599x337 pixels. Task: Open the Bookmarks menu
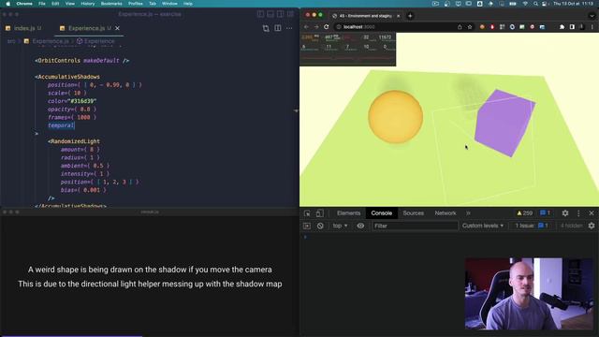pyautogui.click(x=111, y=4)
